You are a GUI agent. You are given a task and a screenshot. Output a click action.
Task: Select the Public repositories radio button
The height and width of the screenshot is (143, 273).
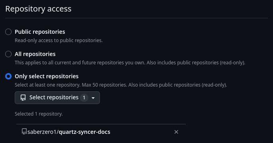tap(8, 32)
